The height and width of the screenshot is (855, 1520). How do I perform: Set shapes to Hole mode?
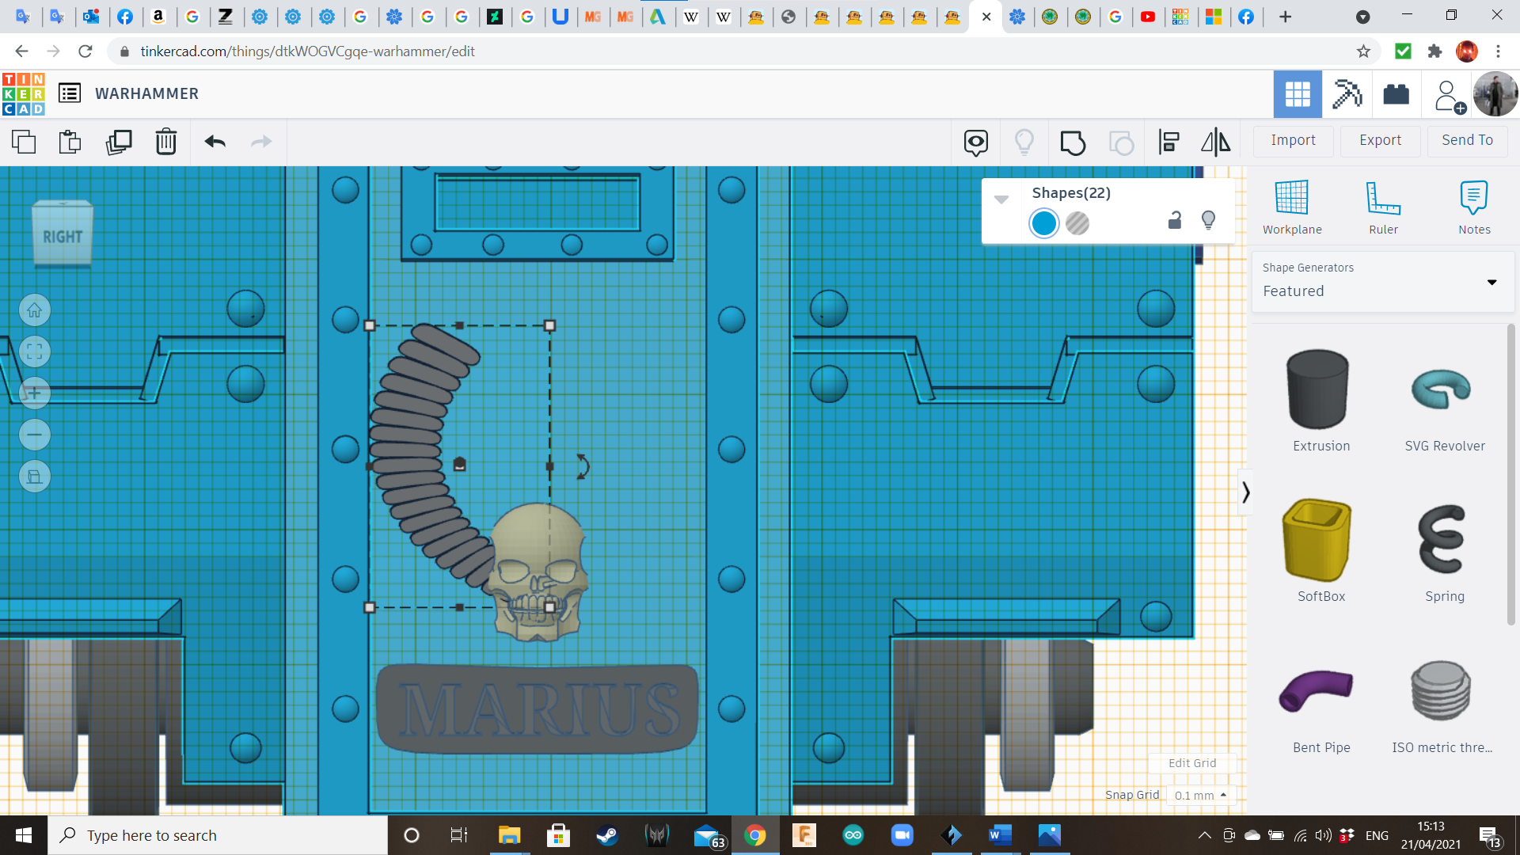coord(1077,223)
